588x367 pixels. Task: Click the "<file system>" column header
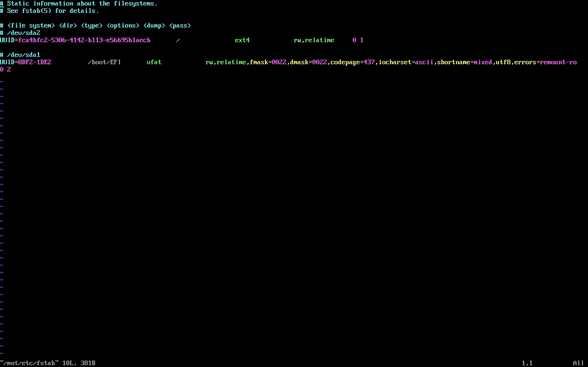pyautogui.click(x=31, y=26)
